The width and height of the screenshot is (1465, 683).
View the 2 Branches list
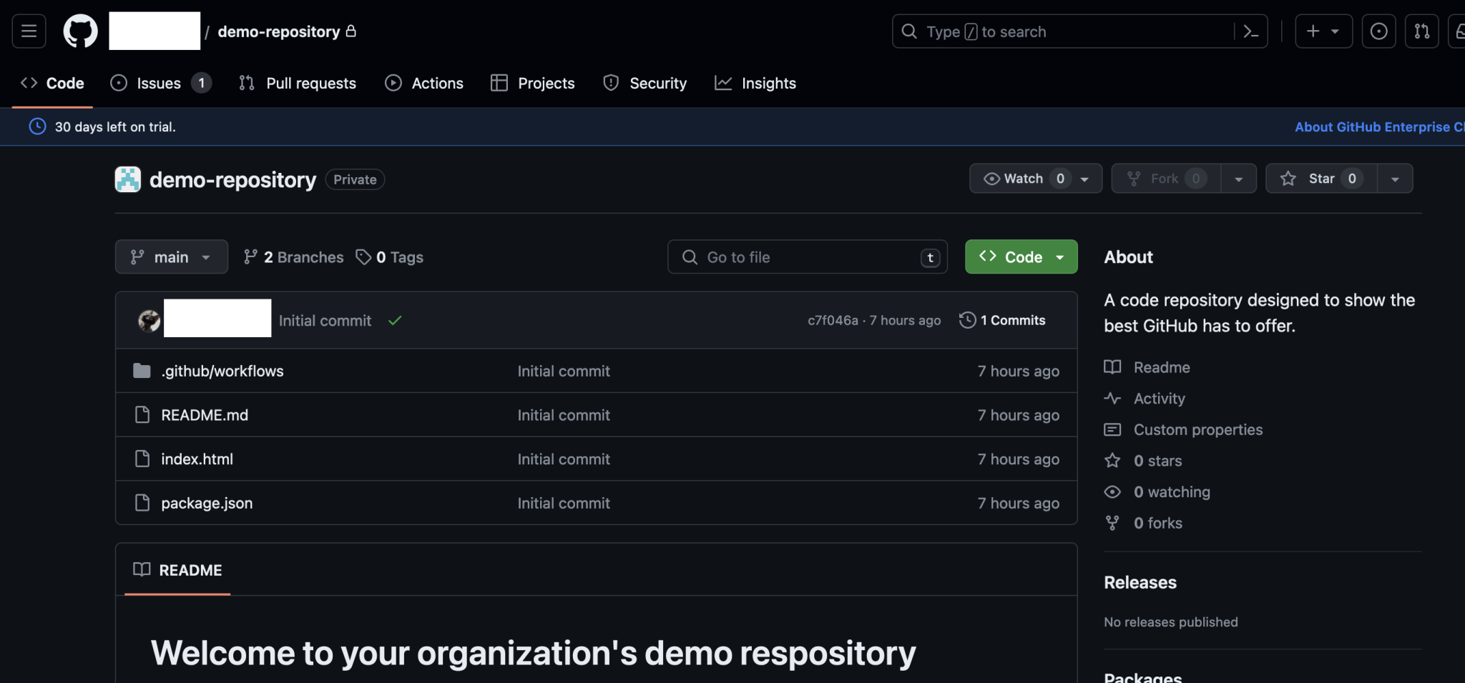[293, 256]
